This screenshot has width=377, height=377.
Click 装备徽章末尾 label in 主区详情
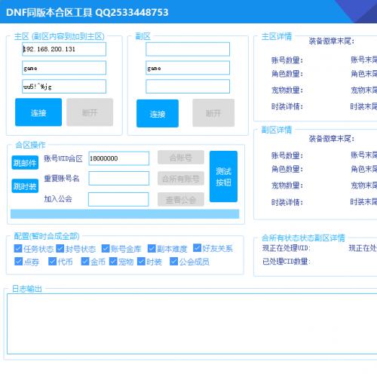tap(332, 41)
